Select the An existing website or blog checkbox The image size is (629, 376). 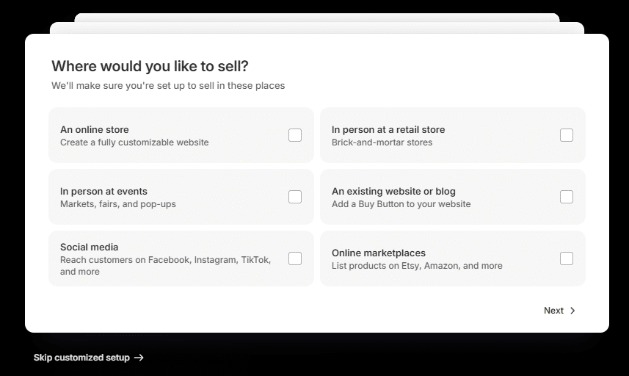coord(567,197)
